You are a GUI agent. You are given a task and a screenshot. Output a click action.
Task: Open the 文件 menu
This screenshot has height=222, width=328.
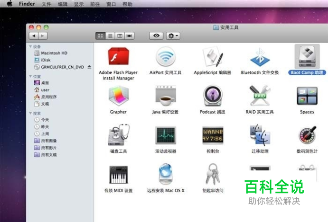(x=46, y=4)
